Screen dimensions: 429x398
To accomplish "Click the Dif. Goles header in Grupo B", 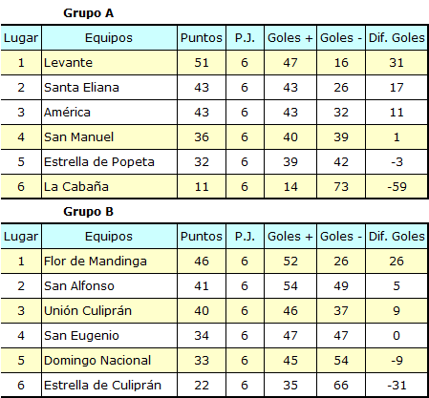I will tap(397, 237).
